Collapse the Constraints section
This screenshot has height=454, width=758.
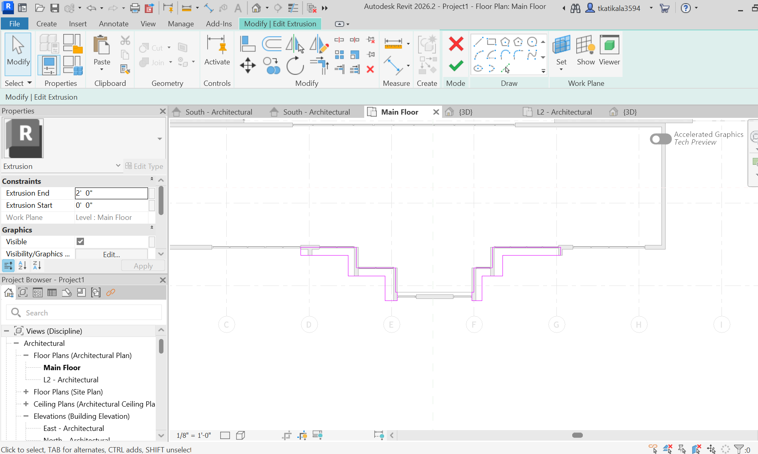[152, 179]
